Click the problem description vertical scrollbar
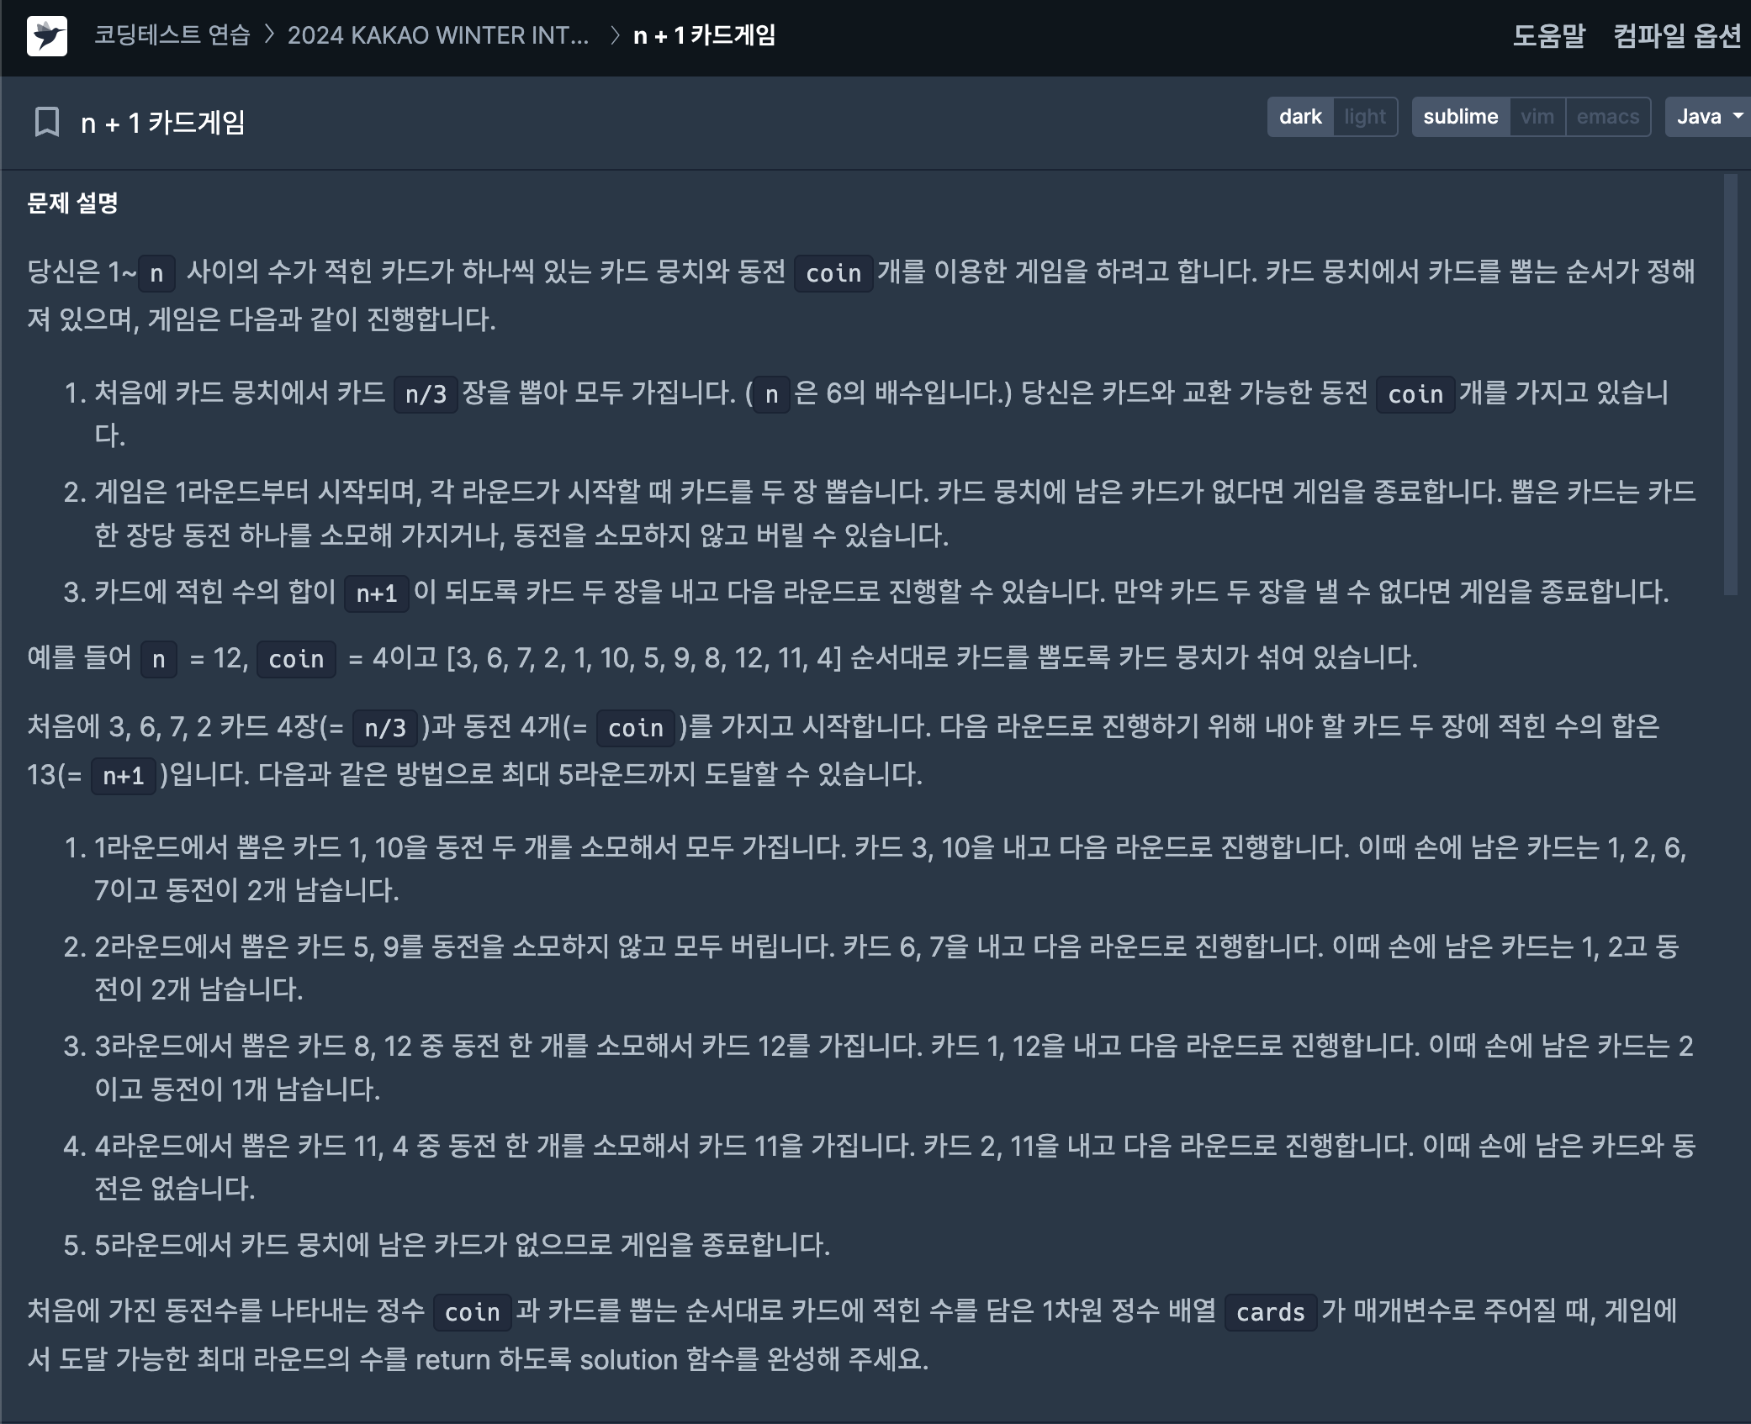Viewport: 1751px width, 1424px height. click(x=1730, y=383)
